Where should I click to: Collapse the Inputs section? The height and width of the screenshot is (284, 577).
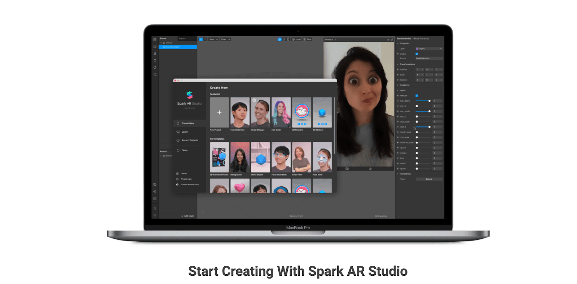point(398,91)
